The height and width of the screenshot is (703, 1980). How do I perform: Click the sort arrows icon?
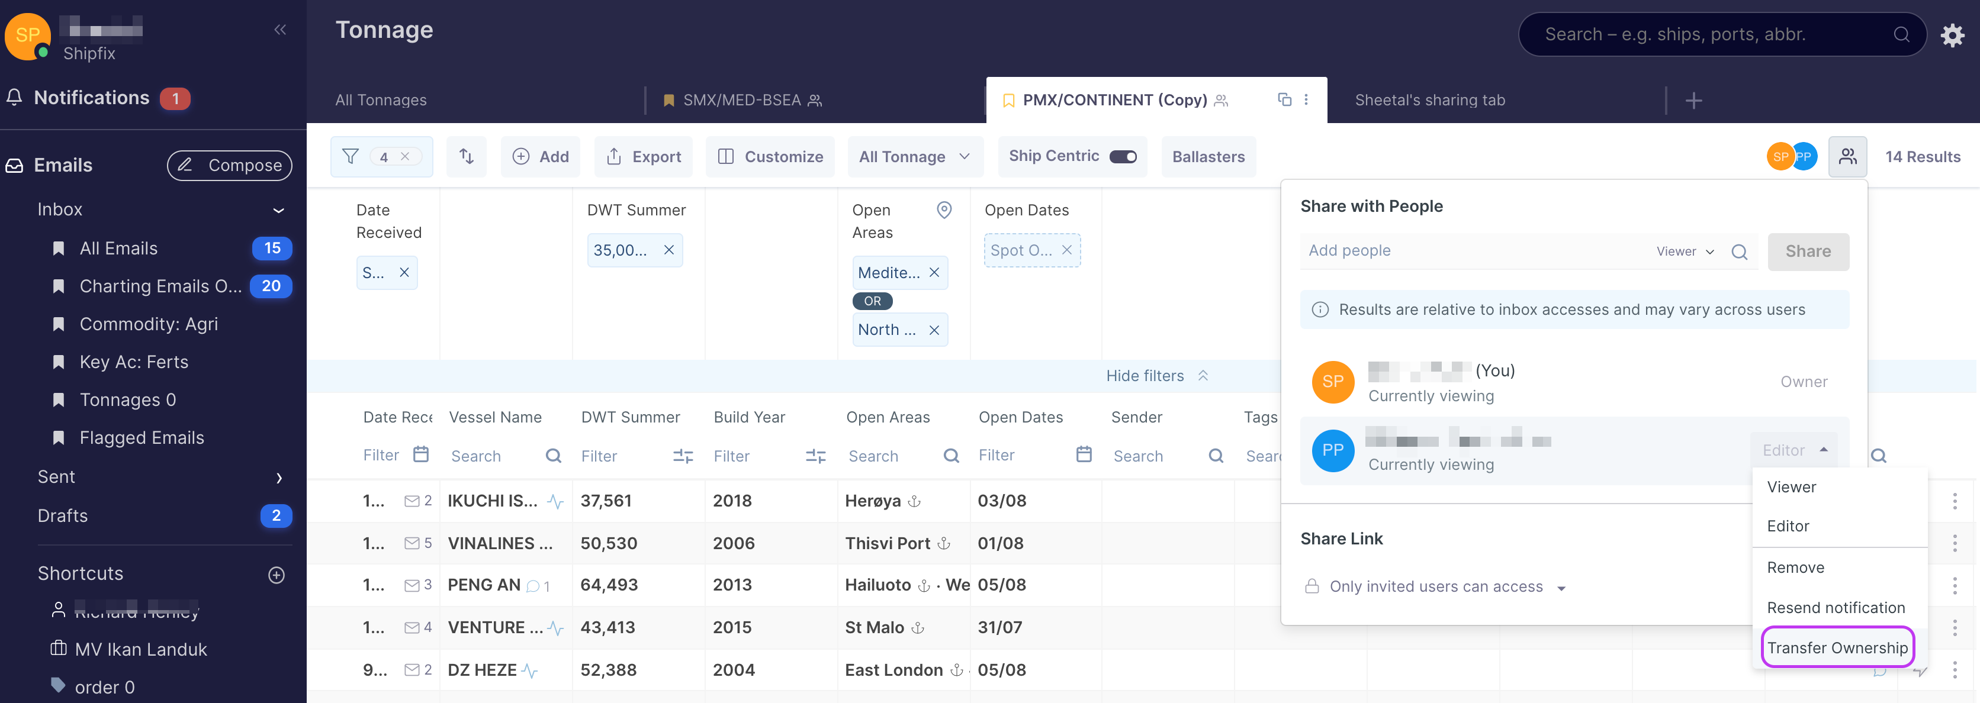[x=466, y=156]
